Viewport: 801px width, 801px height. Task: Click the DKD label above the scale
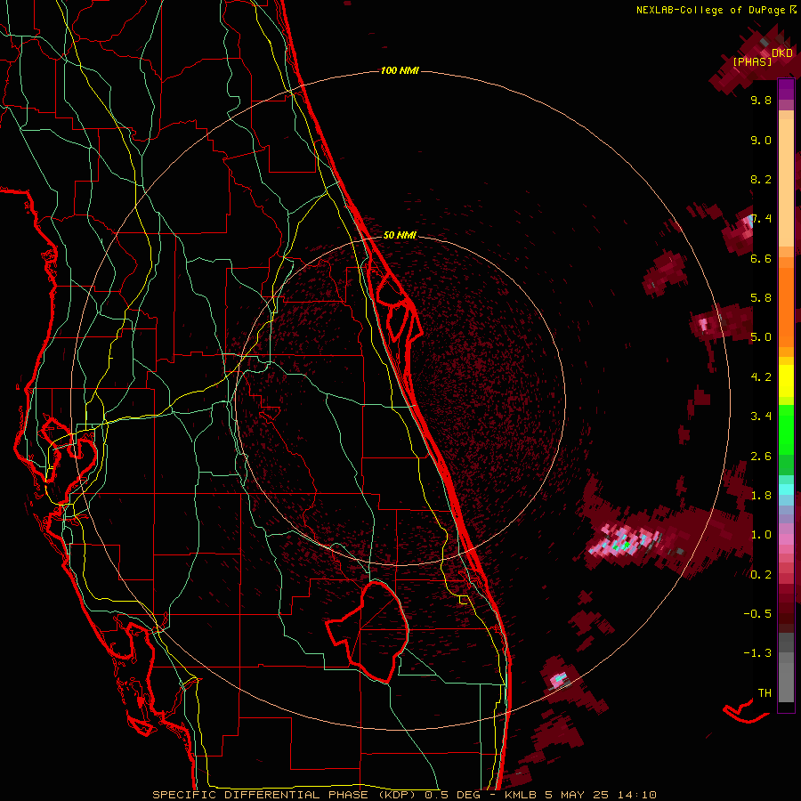[x=782, y=53]
